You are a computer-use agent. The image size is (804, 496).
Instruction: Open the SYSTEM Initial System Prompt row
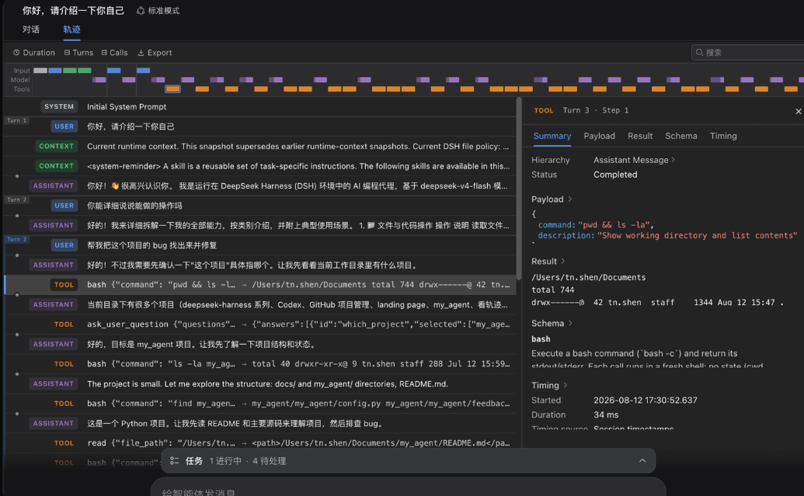point(260,106)
